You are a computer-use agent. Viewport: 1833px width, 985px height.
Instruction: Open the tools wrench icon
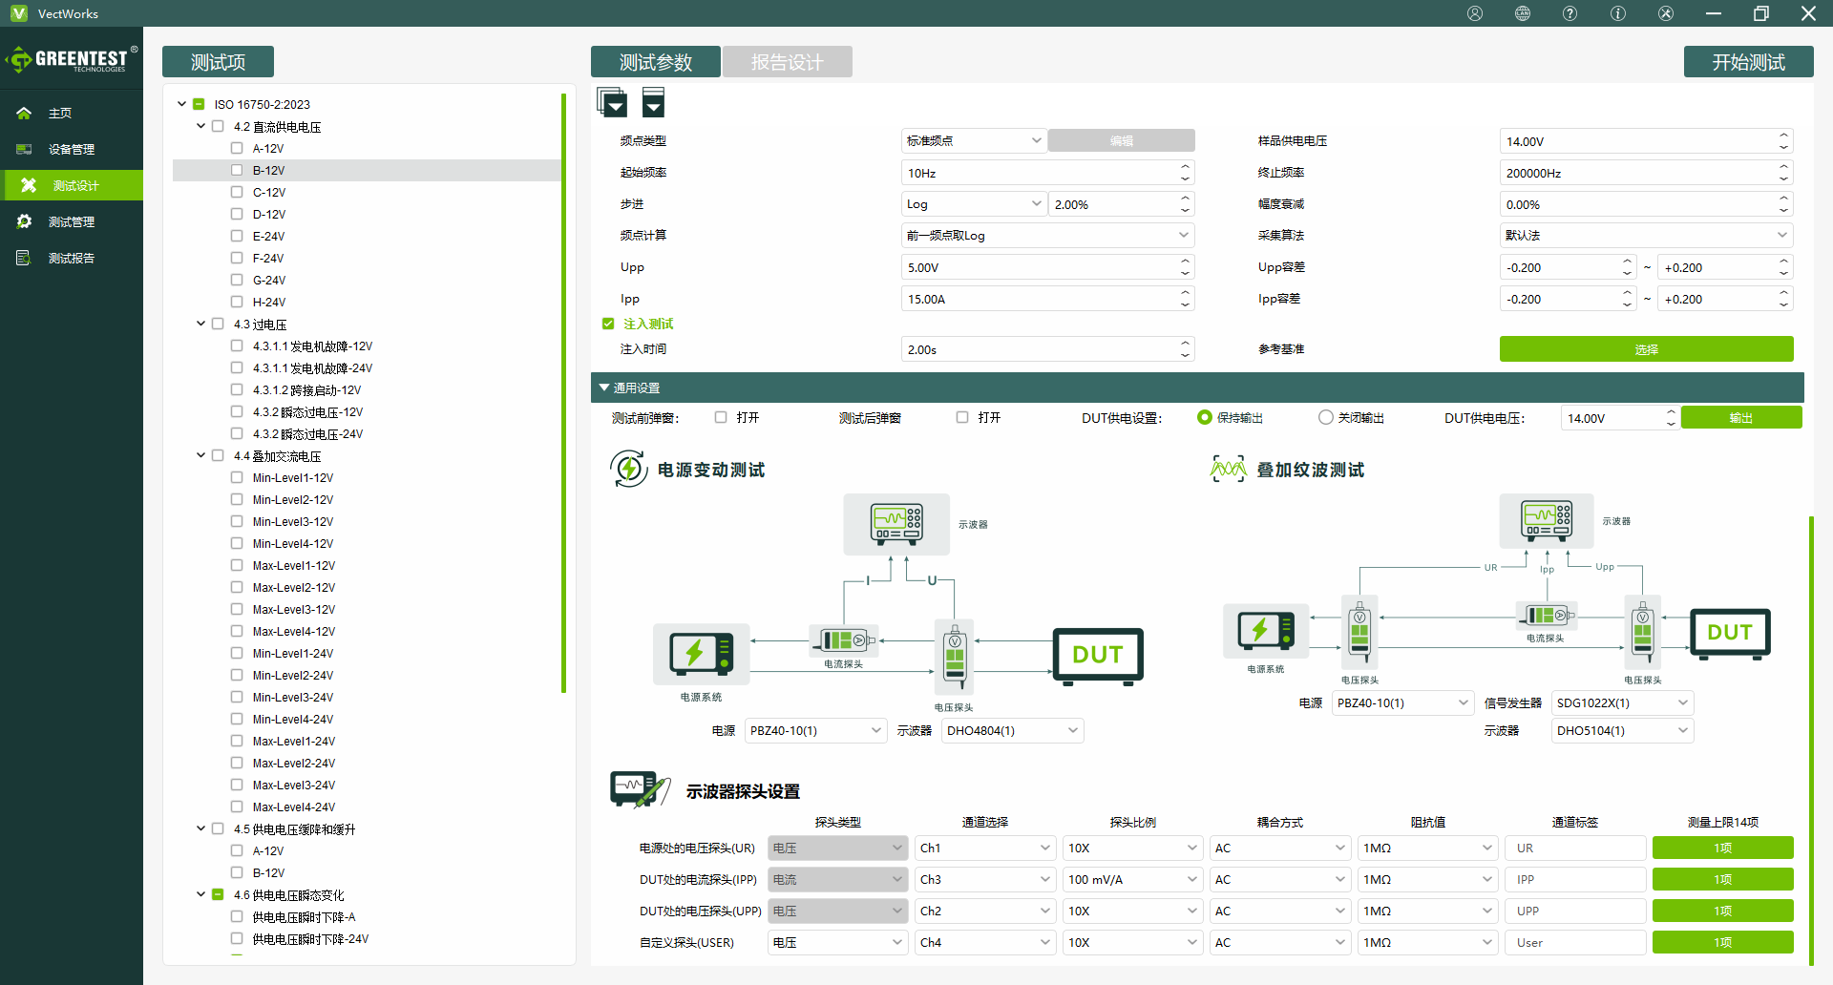tap(1666, 13)
